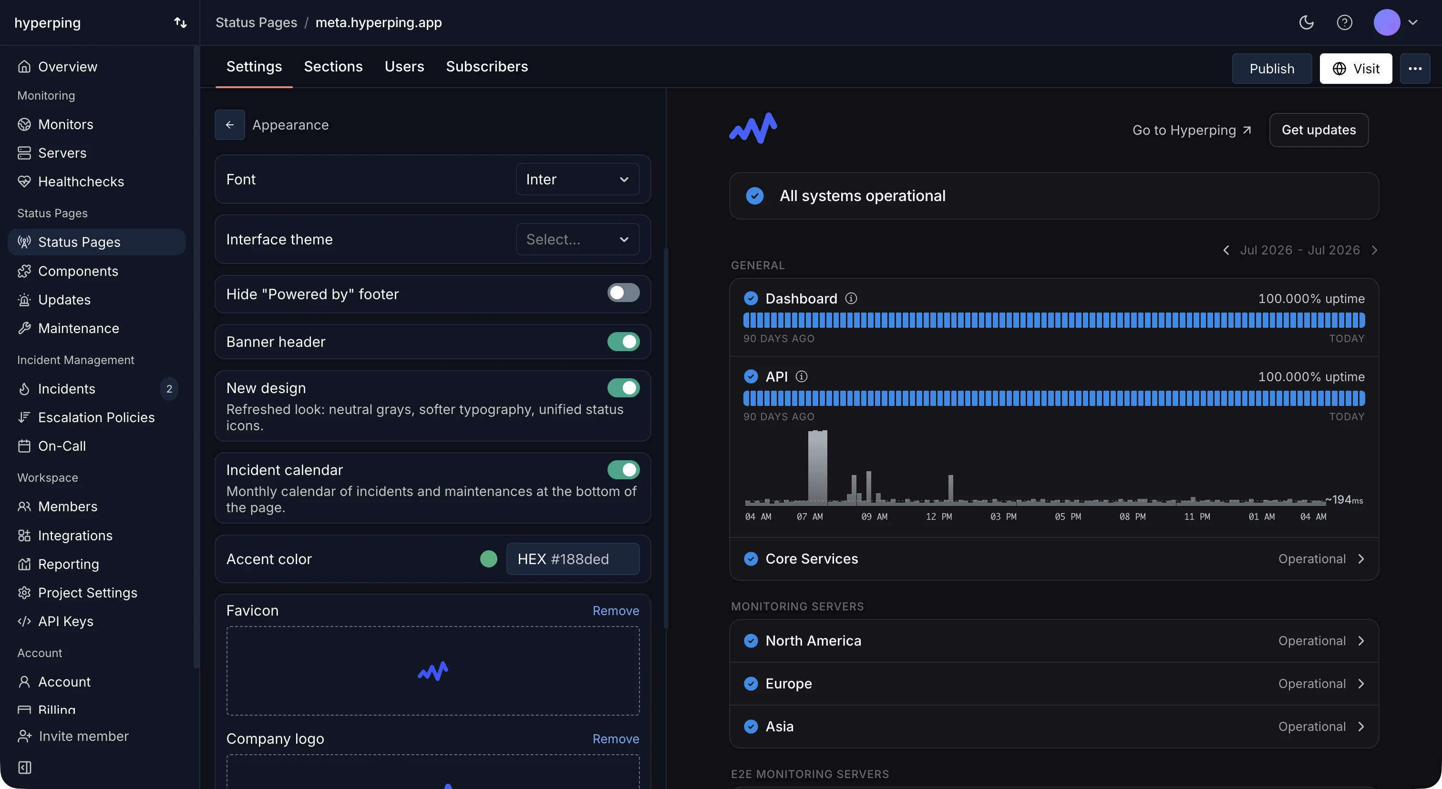Click the Dashboard info icon
The height and width of the screenshot is (789, 1442).
coord(851,299)
